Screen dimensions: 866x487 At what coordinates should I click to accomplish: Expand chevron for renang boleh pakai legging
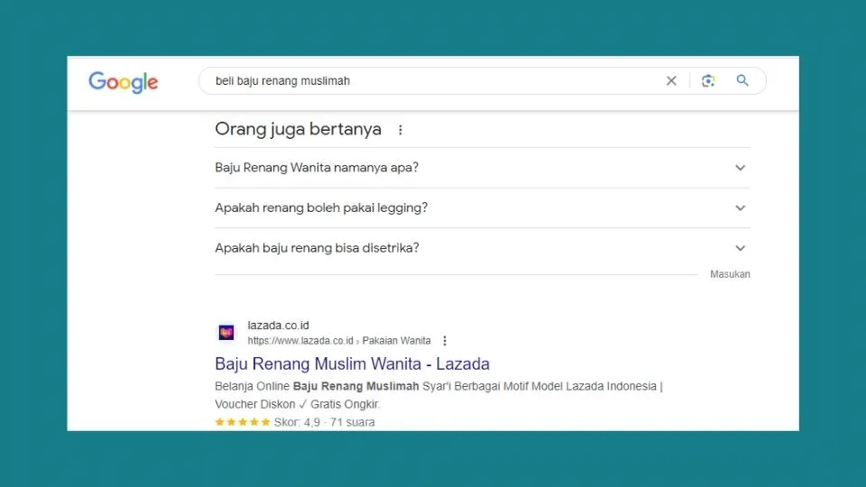tap(740, 208)
